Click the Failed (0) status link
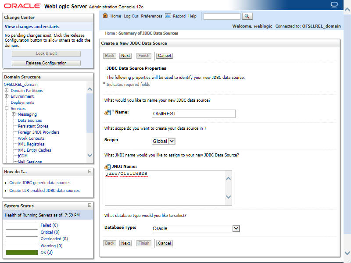The width and height of the screenshot is (351, 263). (49, 225)
